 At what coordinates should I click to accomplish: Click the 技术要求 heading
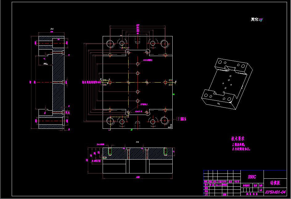pyautogui.click(x=238, y=139)
